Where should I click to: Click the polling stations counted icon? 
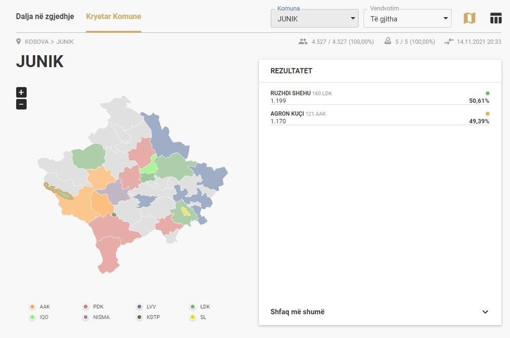click(x=388, y=42)
